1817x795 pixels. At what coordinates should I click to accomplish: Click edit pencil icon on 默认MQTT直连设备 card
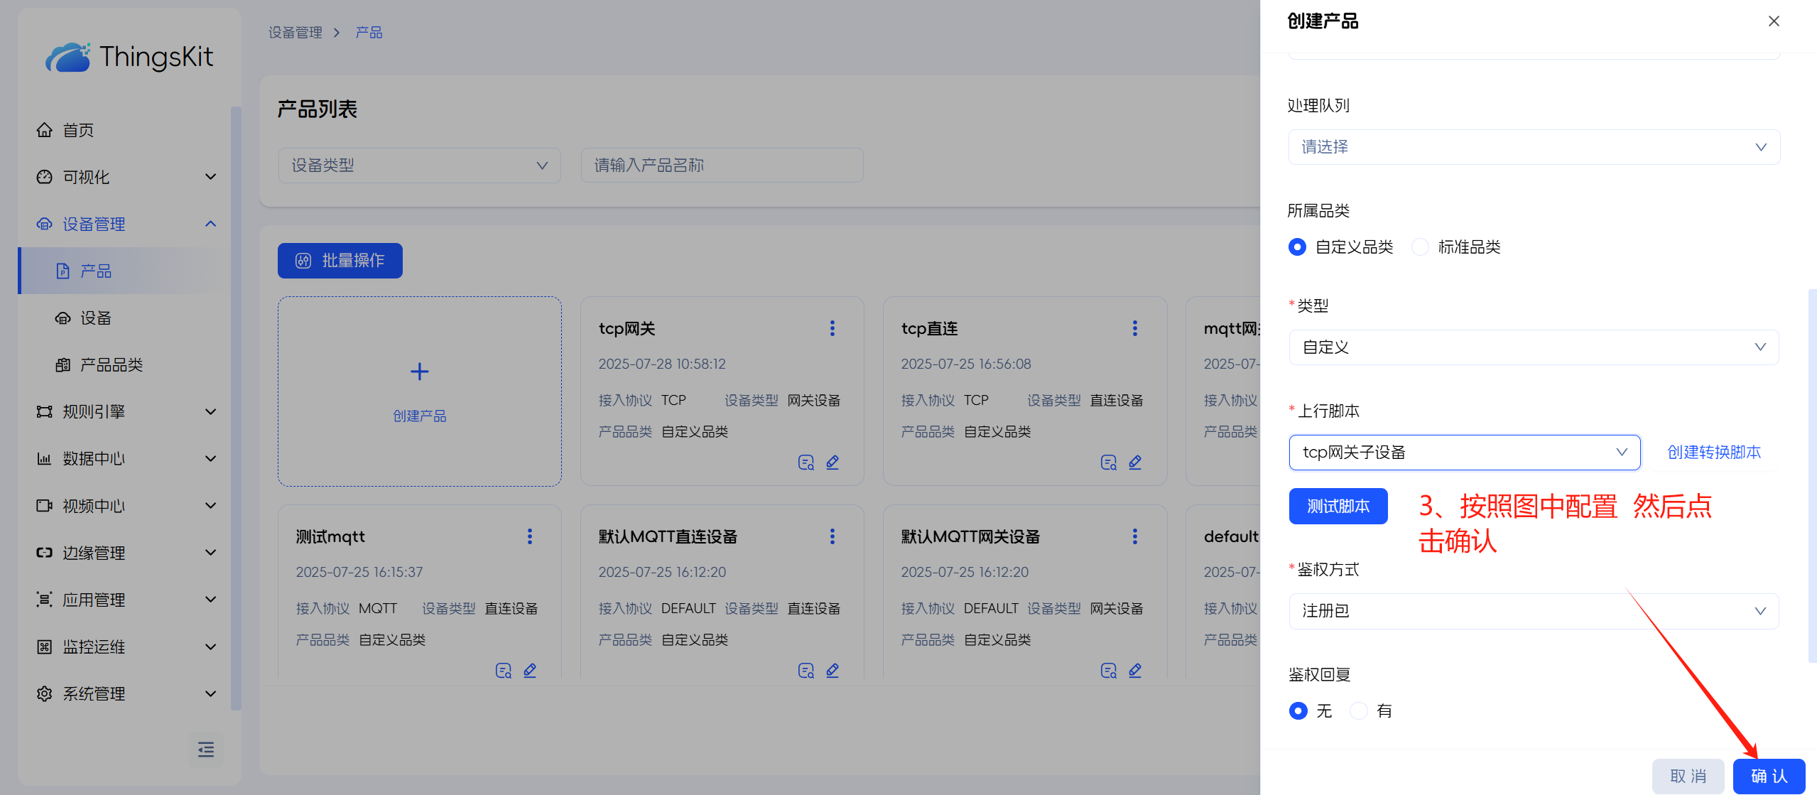(832, 671)
